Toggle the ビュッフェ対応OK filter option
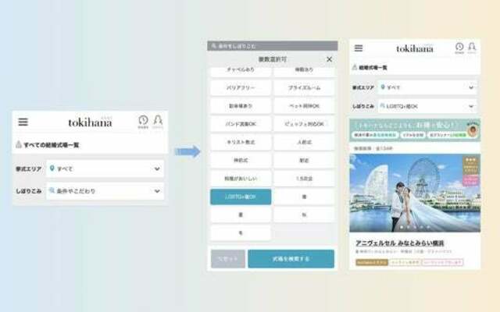 click(x=304, y=124)
